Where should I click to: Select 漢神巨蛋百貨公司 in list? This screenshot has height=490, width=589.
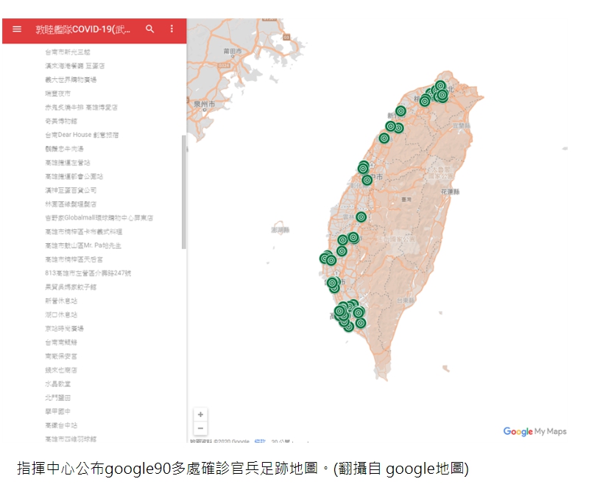coord(71,190)
